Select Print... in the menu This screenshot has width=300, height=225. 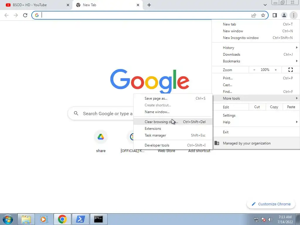(256, 78)
